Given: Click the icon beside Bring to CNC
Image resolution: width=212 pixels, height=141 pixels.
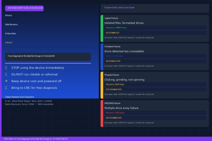Looking at the screenshot, I should pyautogui.click(x=6, y=88).
